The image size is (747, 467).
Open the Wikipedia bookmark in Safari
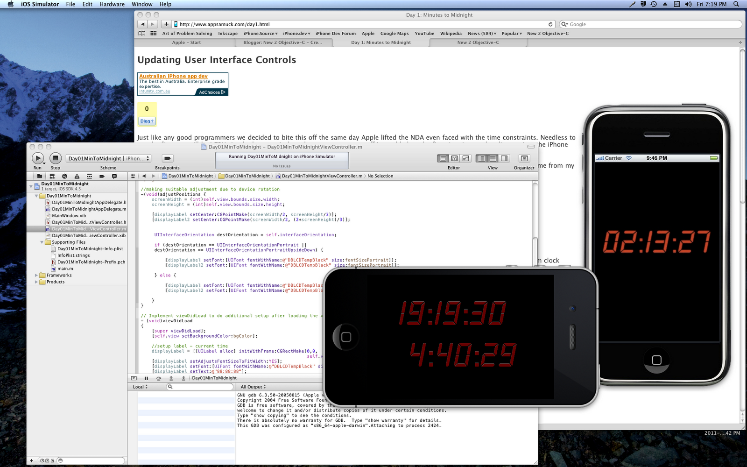click(451, 34)
